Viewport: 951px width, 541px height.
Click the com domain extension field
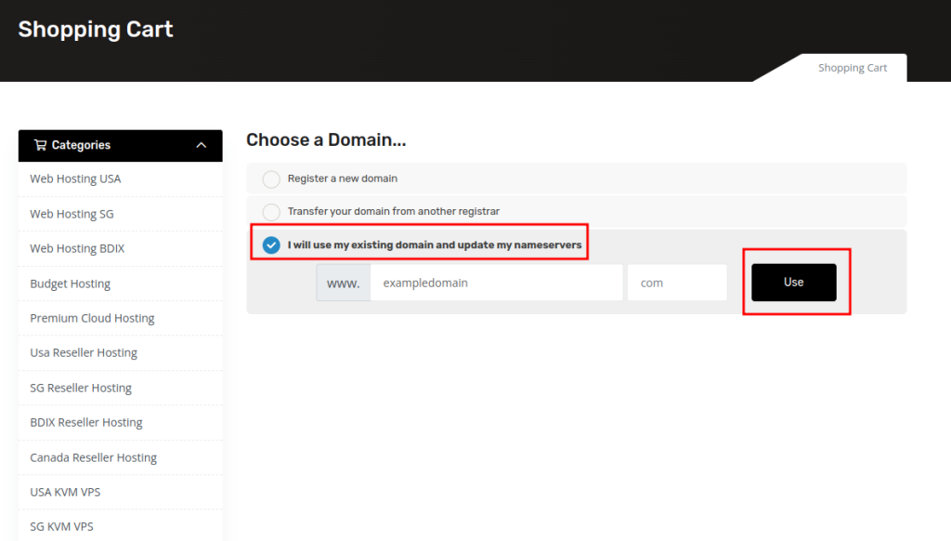click(676, 283)
